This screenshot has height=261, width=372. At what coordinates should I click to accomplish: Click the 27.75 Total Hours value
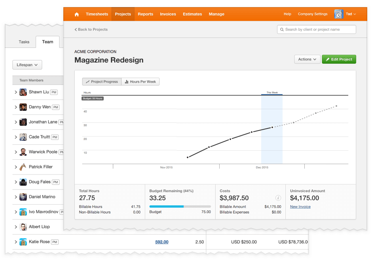(87, 198)
